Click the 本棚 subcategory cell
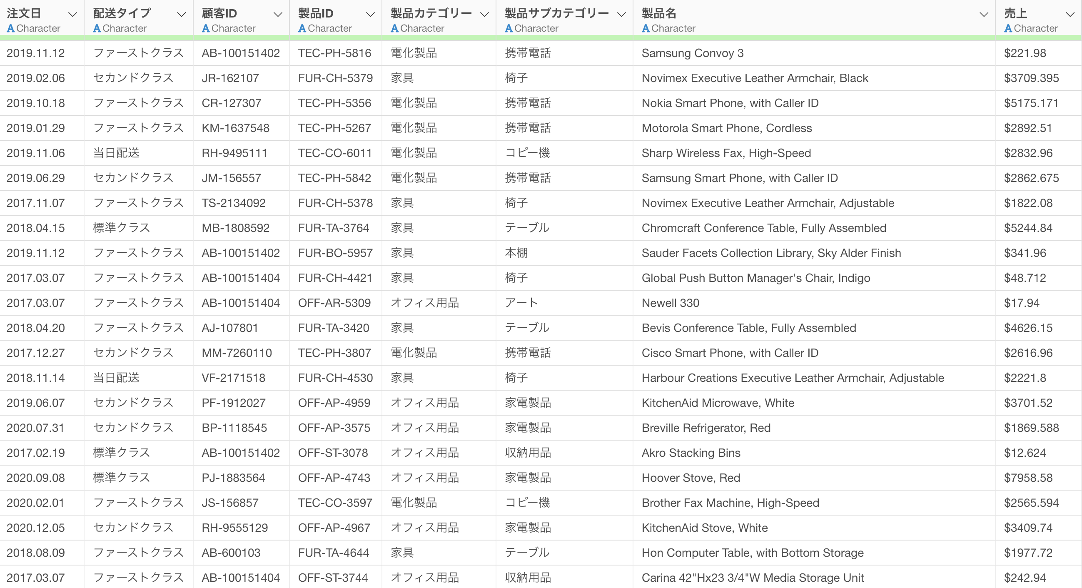Screen dimensions: 1082x588 (x=564, y=253)
